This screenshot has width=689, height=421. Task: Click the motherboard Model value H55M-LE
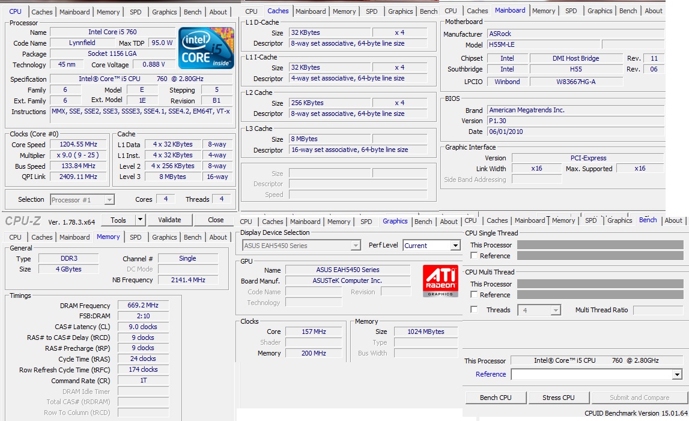(x=544, y=44)
